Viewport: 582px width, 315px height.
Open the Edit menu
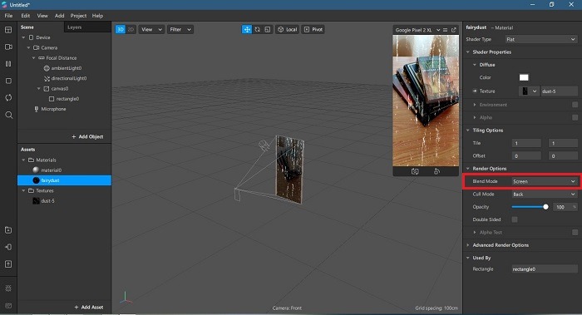(x=25, y=16)
